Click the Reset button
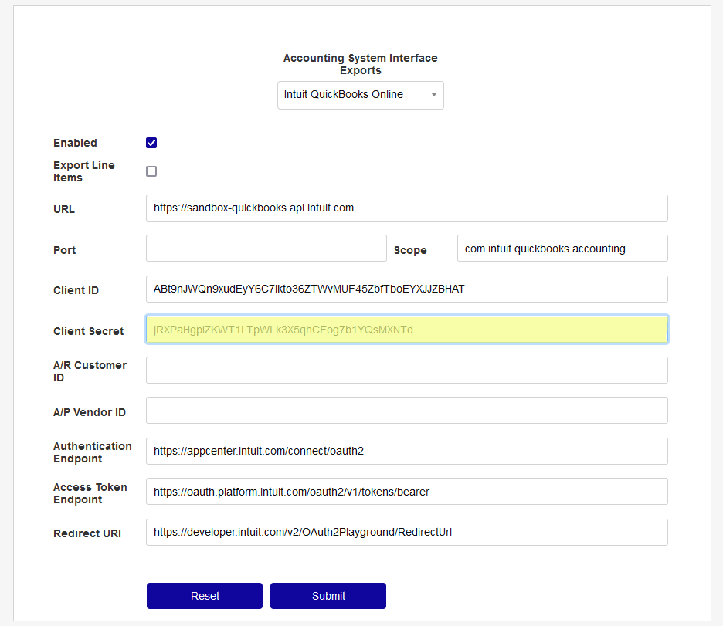The height and width of the screenshot is (626, 723). (x=205, y=596)
